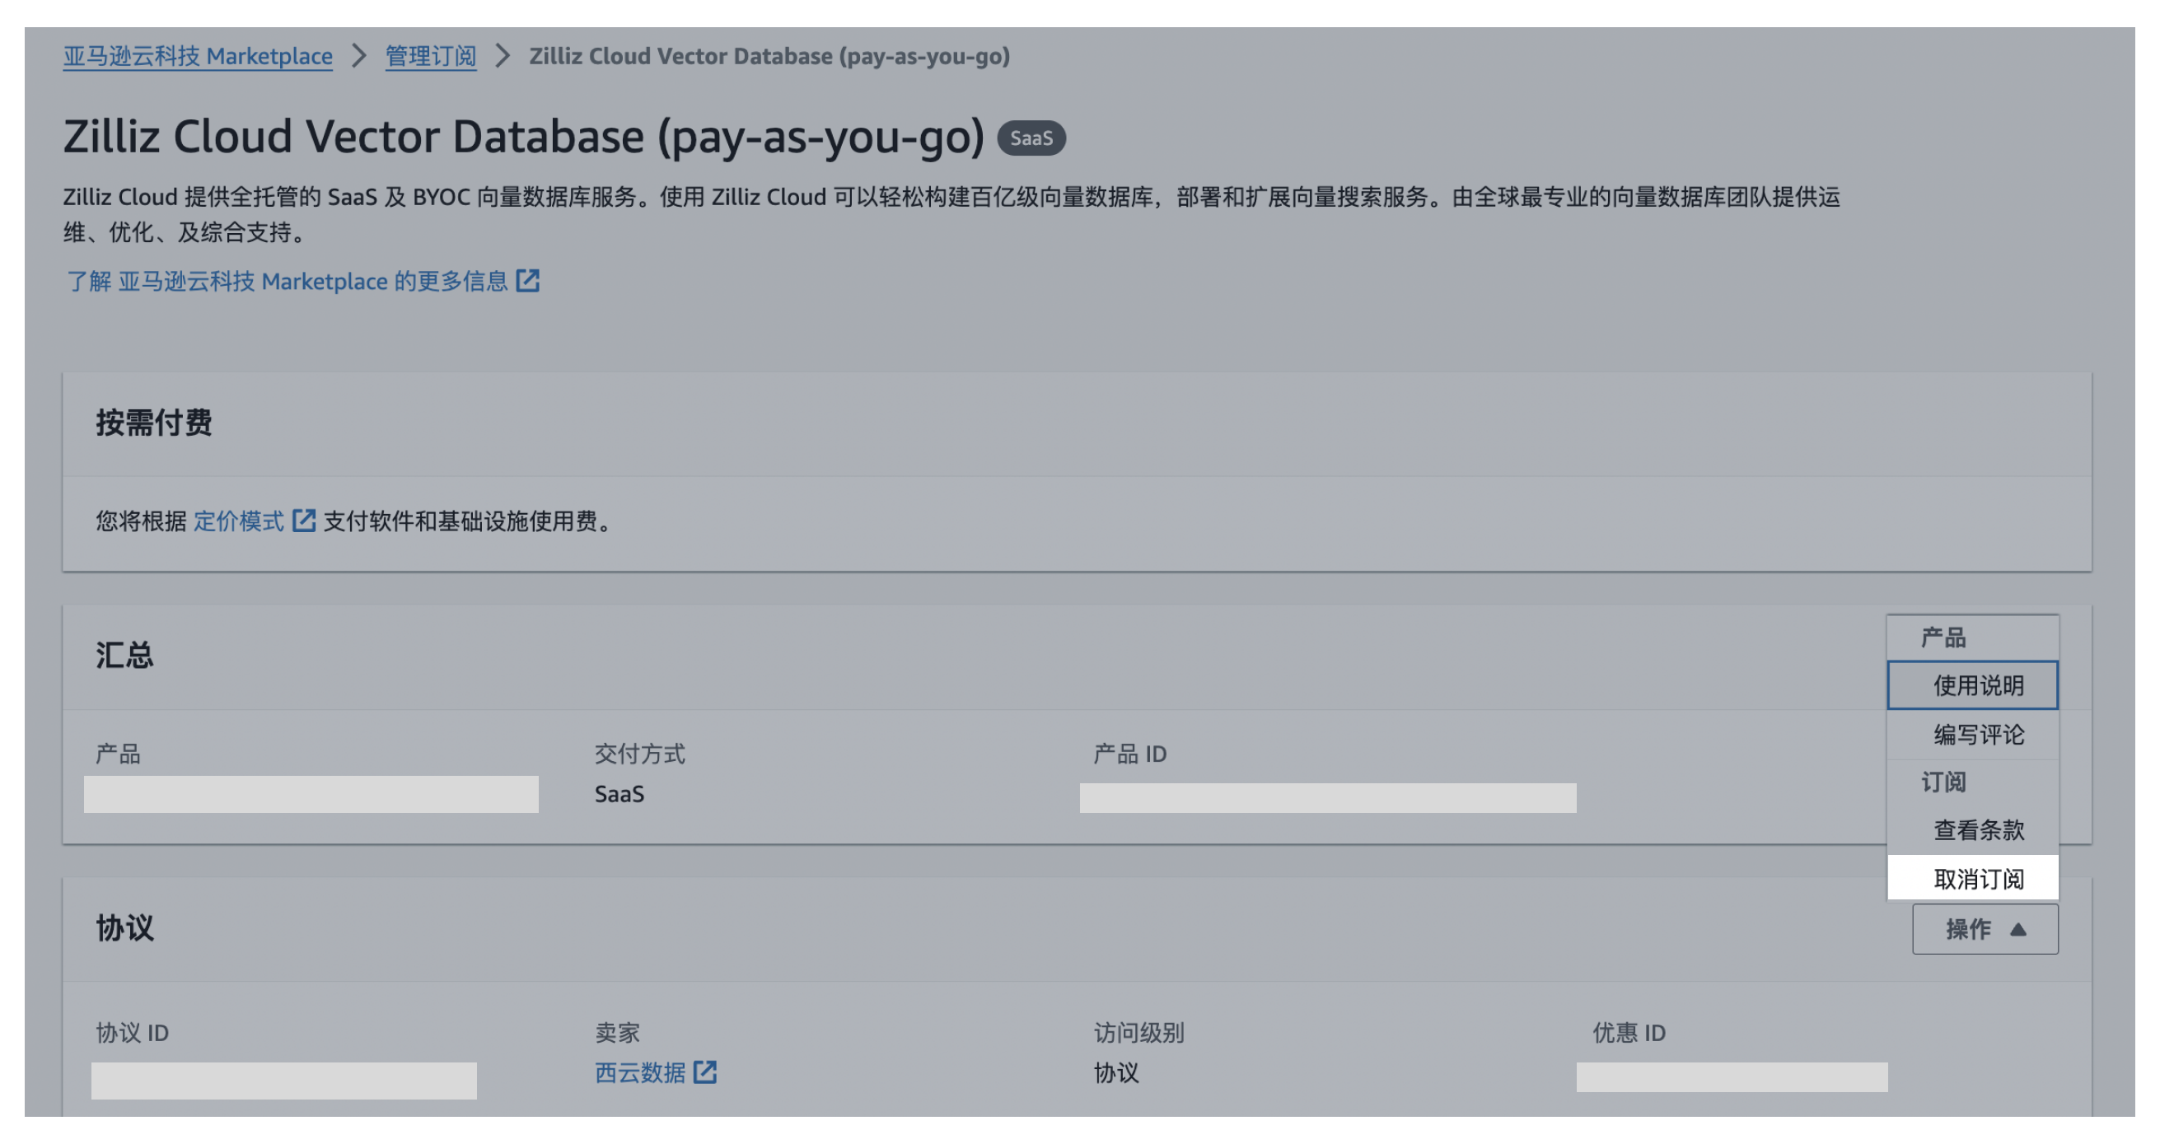The width and height of the screenshot is (2160, 1144).
Task: Click the chevron after the Marketplace breadcrumb
Action: click(359, 56)
